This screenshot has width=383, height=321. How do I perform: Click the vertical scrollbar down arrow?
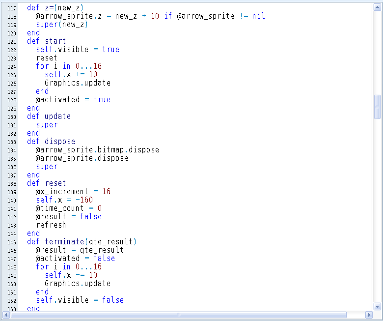point(377,306)
